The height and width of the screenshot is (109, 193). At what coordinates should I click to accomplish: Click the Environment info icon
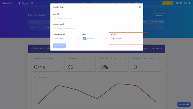point(64,34)
